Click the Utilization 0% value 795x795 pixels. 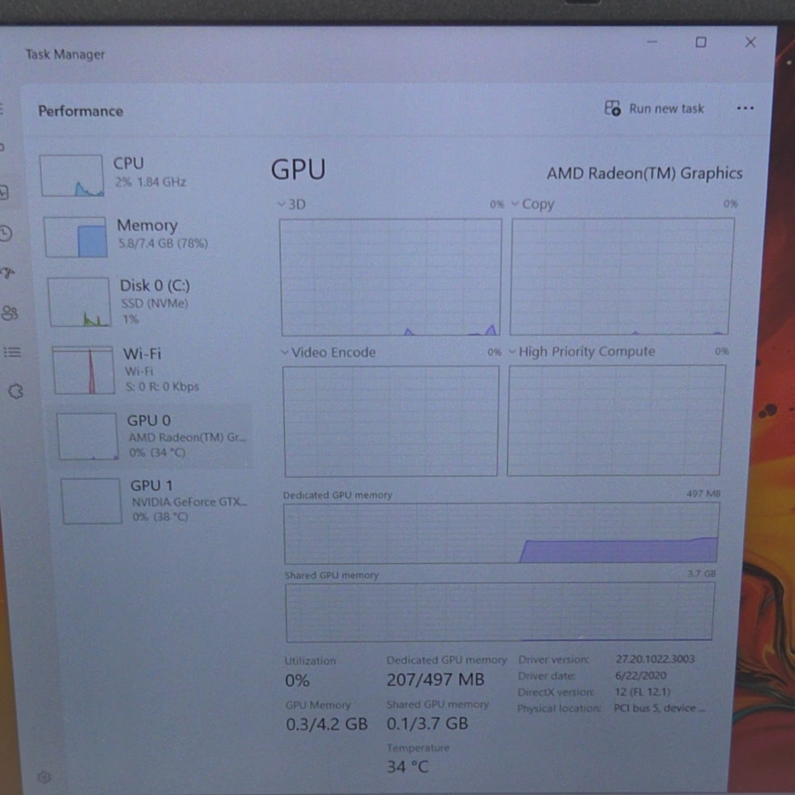tap(297, 680)
